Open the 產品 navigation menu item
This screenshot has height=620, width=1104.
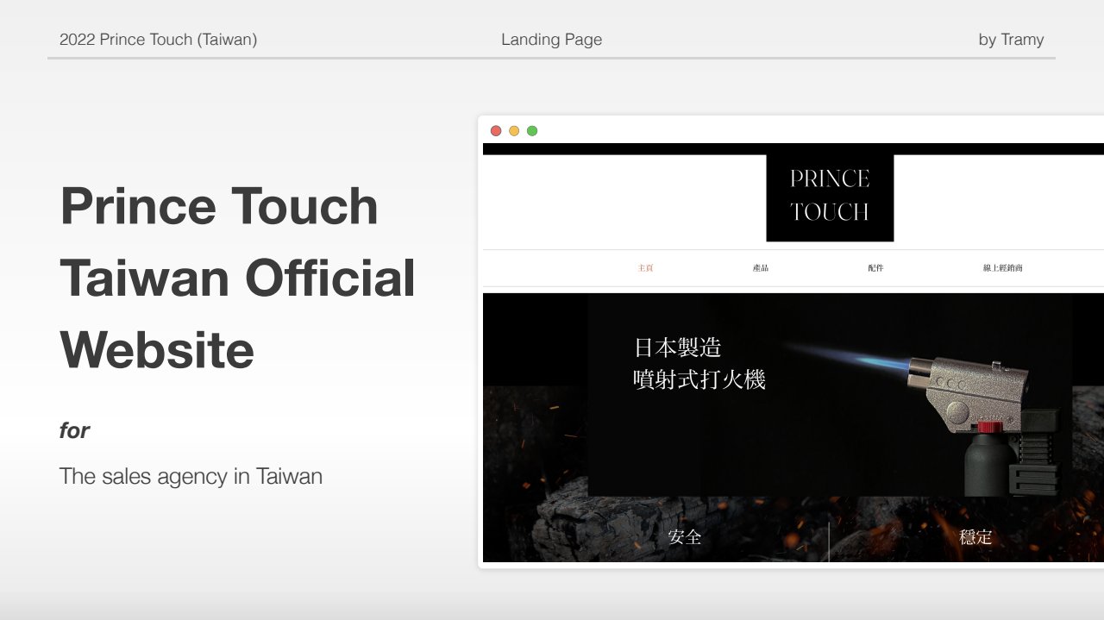click(760, 268)
